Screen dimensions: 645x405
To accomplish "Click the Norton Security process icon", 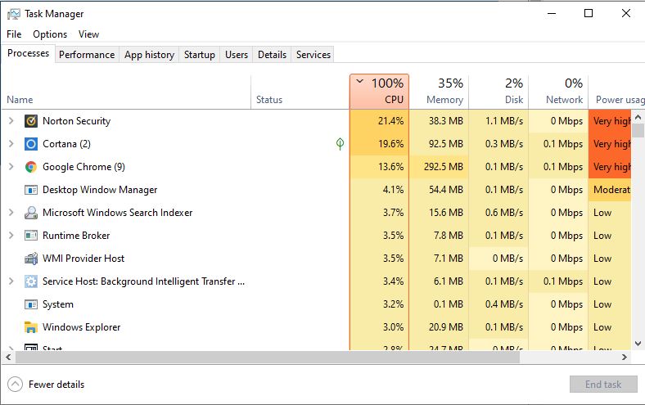I will pos(31,121).
